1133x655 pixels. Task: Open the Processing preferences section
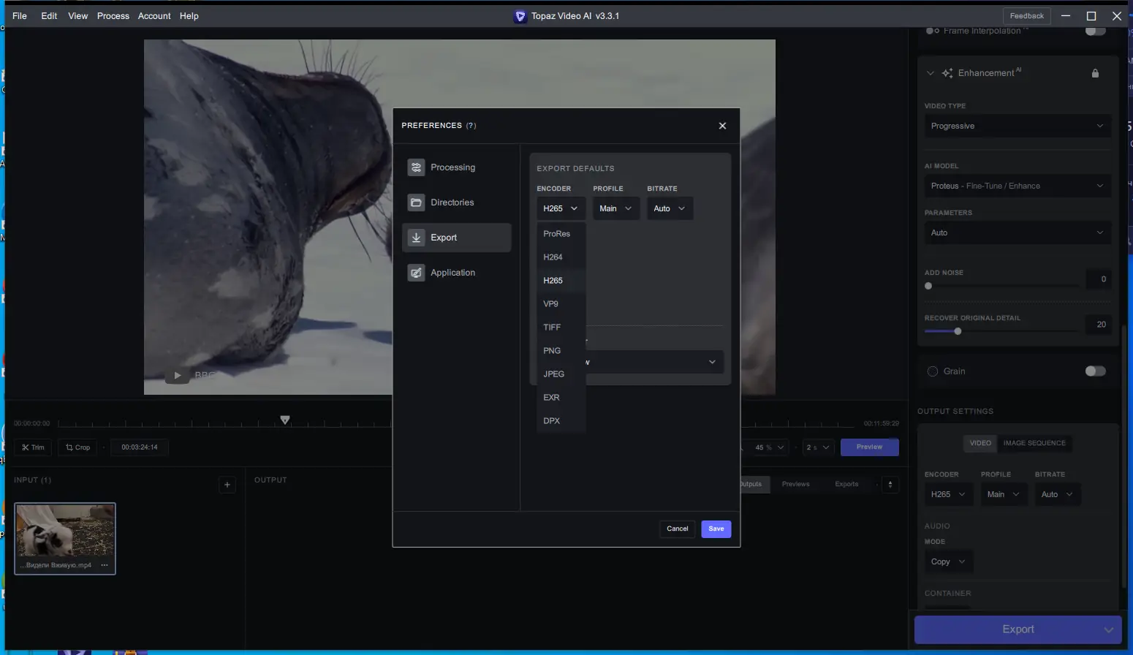pos(456,167)
